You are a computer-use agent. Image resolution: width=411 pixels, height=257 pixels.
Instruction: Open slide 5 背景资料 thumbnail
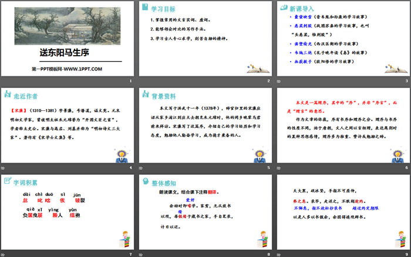pyautogui.click(x=206, y=125)
